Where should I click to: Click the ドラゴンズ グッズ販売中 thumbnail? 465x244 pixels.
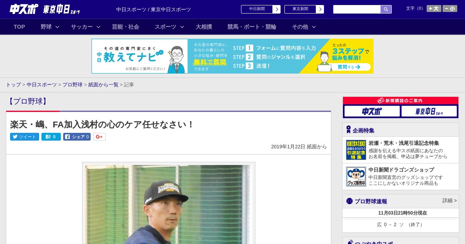[x=356, y=177]
